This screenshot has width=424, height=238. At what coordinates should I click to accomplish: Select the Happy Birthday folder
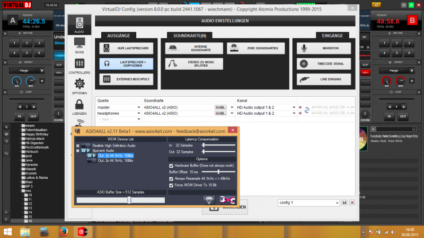click(x=37, y=134)
